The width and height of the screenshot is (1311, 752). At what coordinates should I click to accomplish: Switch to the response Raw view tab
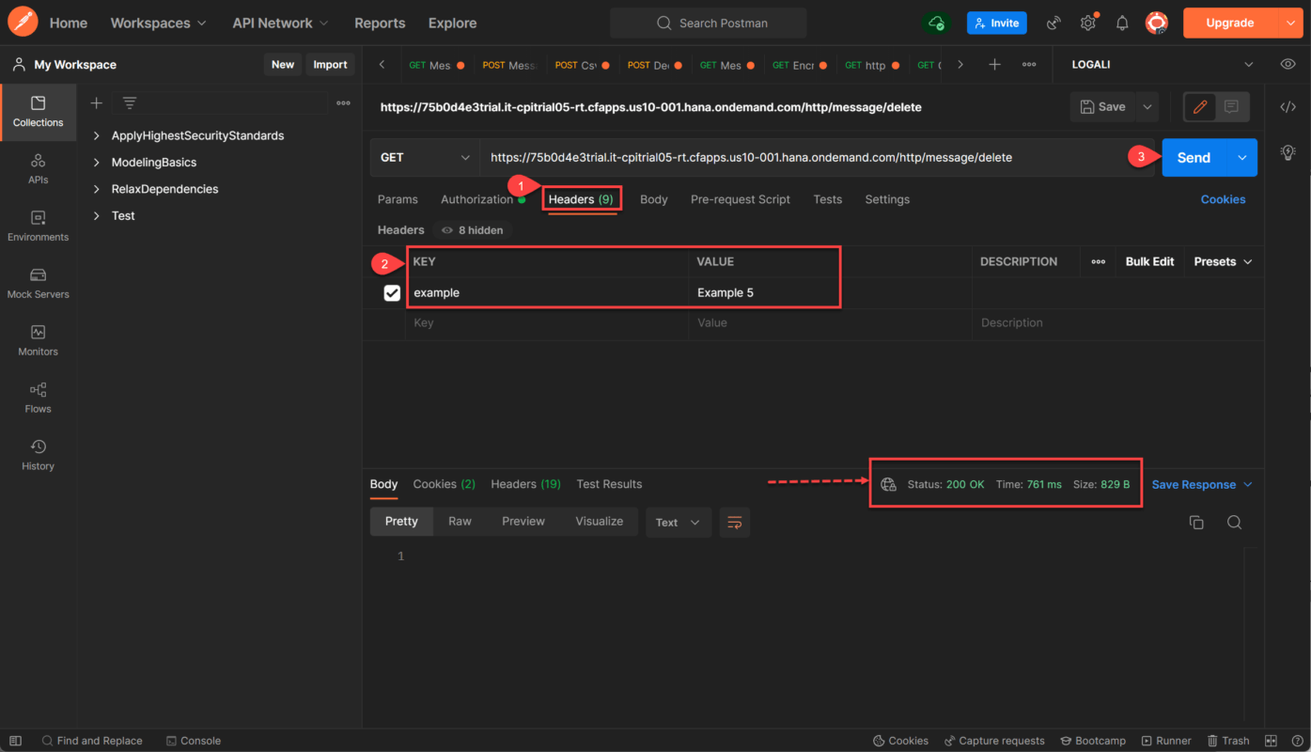point(460,522)
